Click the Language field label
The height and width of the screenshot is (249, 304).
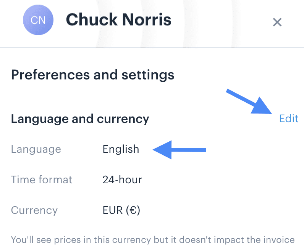pyautogui.click(x=36, y=149)
